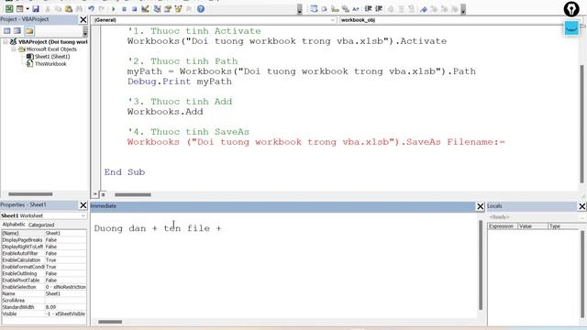Click the Redo toolbar icon

tap(102, 8)
